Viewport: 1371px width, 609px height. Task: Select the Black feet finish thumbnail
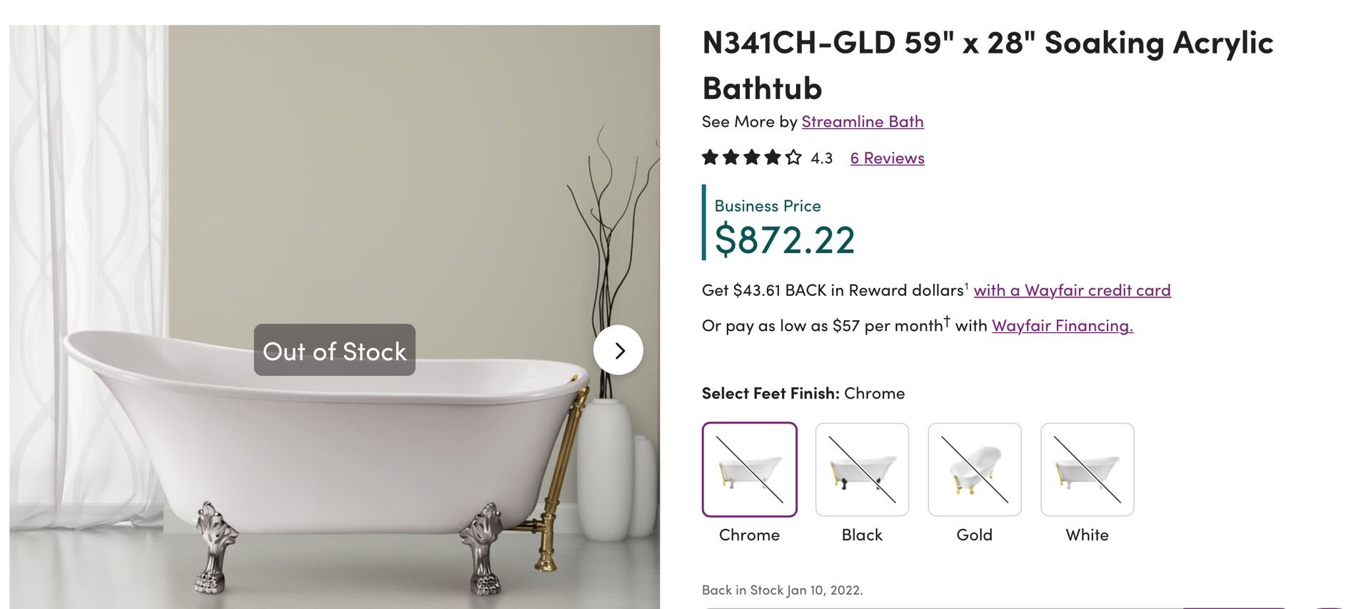[862, 469]
